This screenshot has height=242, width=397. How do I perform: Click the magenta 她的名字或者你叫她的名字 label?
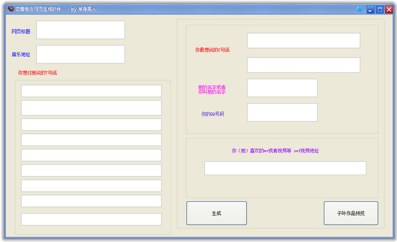[212, 90]
